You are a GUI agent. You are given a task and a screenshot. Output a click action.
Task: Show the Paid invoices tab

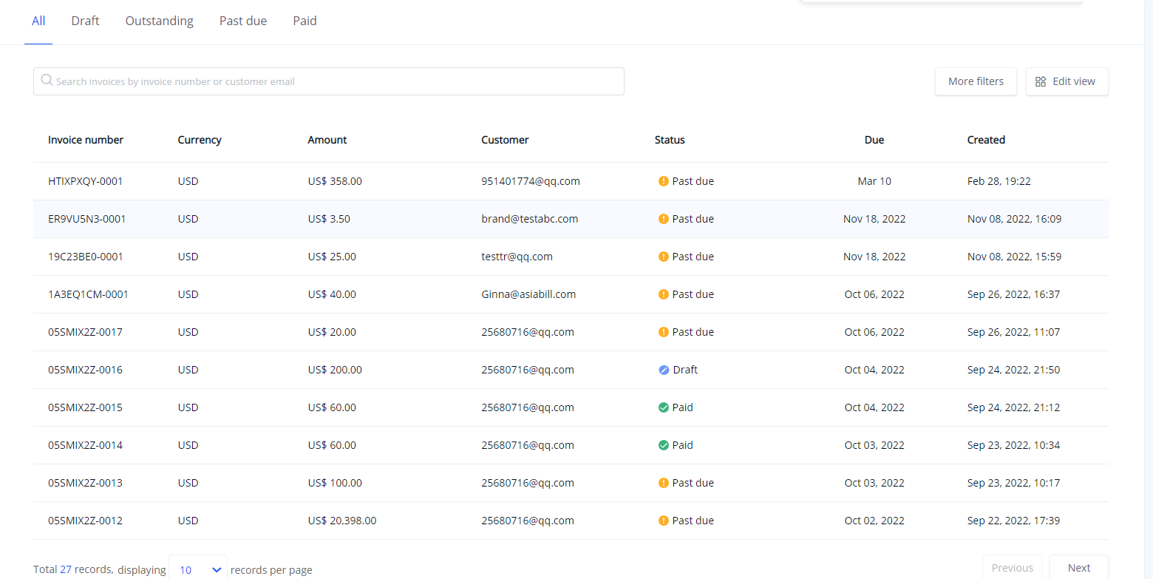[x=305, y=21]
